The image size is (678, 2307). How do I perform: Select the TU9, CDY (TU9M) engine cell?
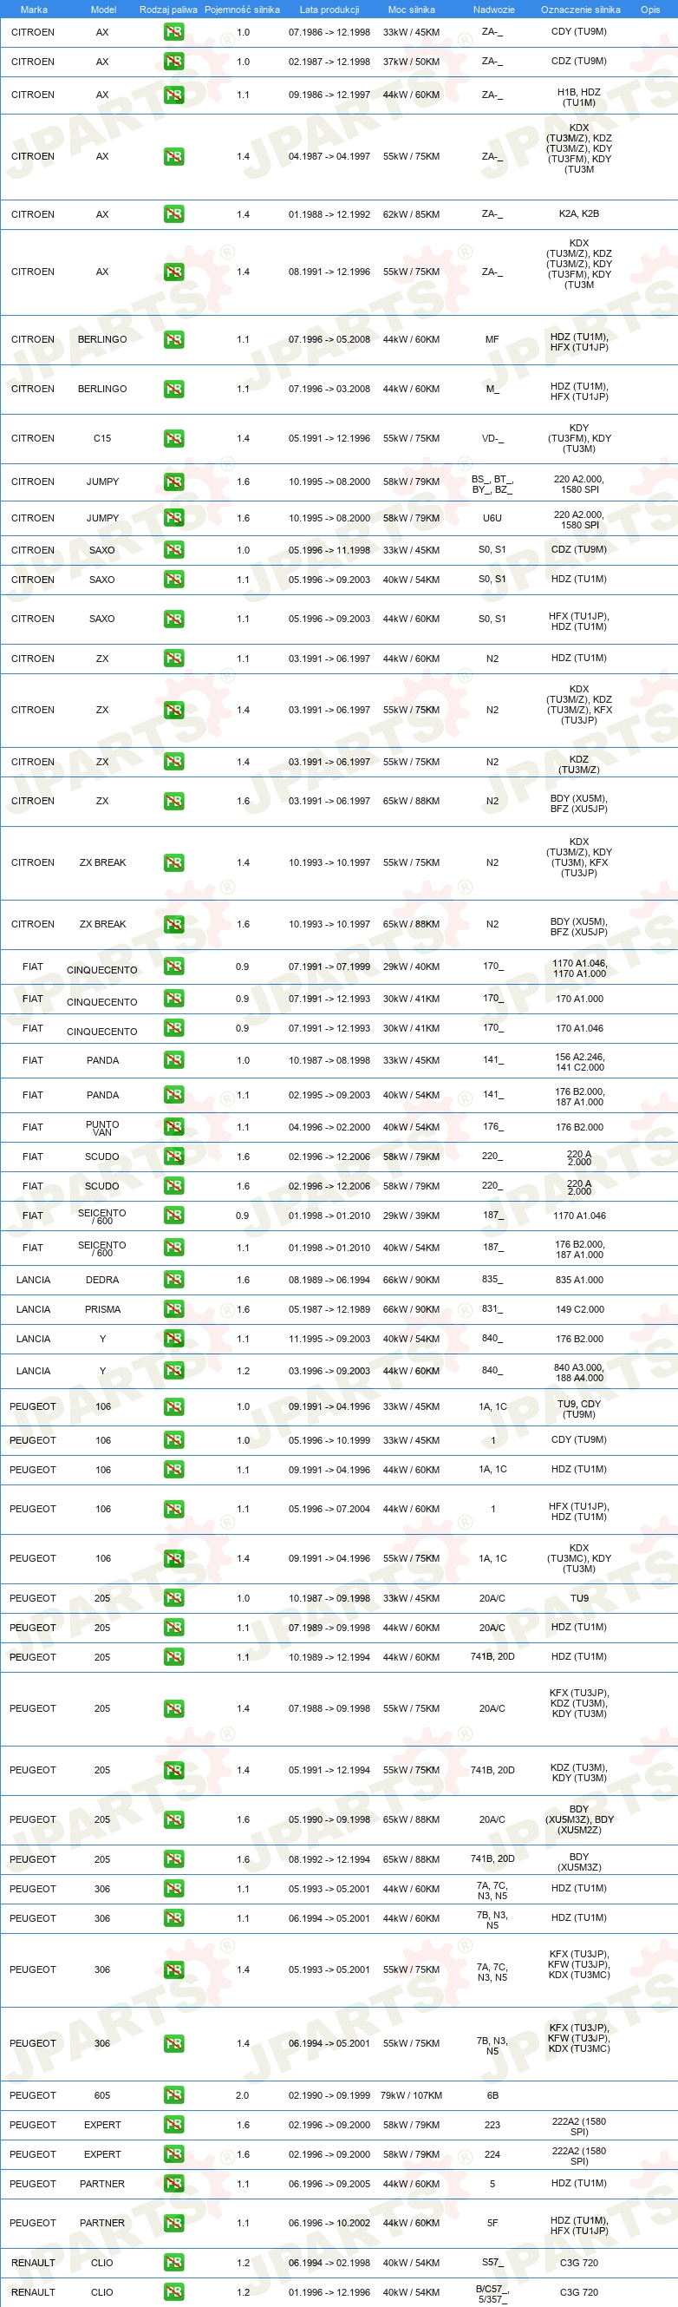click(x=580, y=1410)
